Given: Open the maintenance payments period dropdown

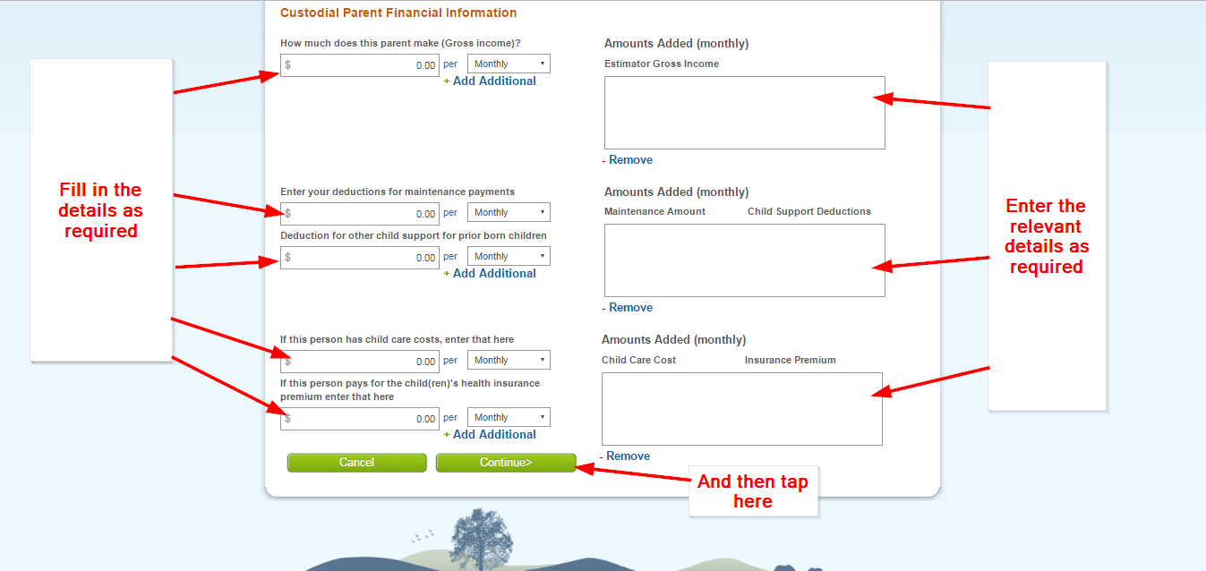Looking at the screenshot, I should click(509, 212).
